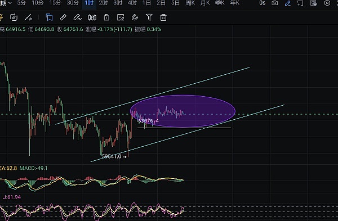Click the edit-refresh drawing icon
Viewport: 338px width, 221px height.
tap(14, 17)
